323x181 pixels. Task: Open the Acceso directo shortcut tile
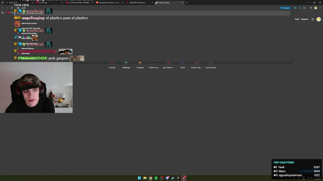tap(211, 65)
